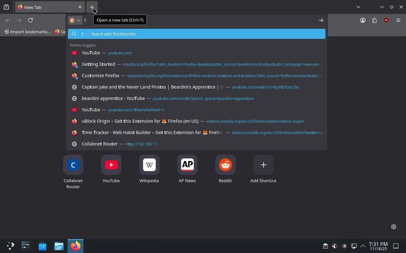Select 'Search with DuckDuckGo' suggestion
The image size is (406, 253).
tap(197, 34)
